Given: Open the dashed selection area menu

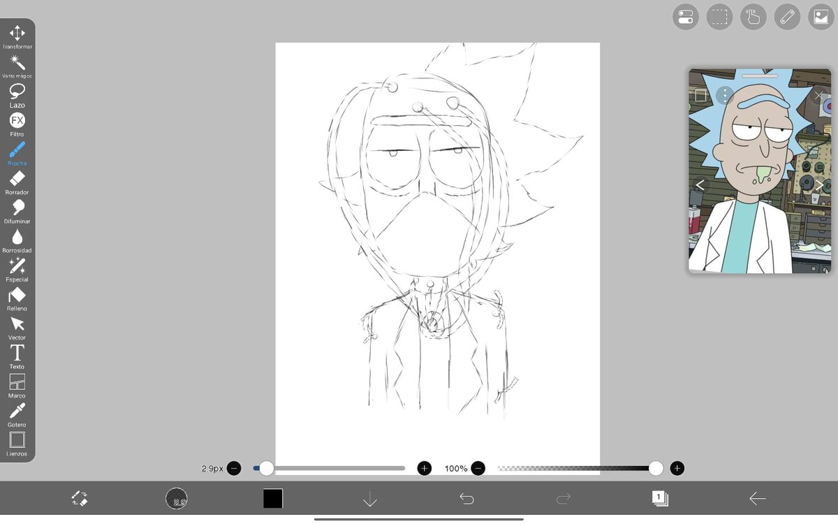Looking at the screenshot, I should 719,17.
